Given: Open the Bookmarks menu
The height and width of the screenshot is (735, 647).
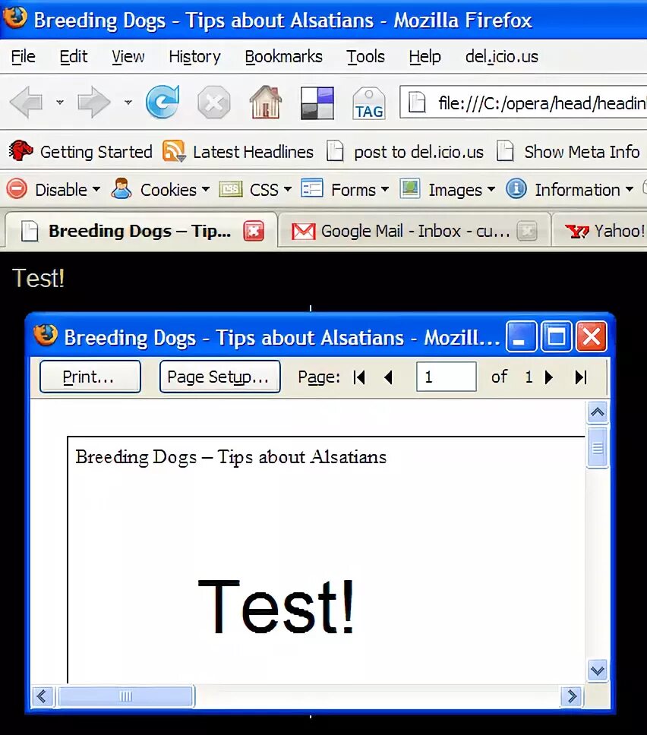Looking at the screenshot, I should (x=284, y=56).
